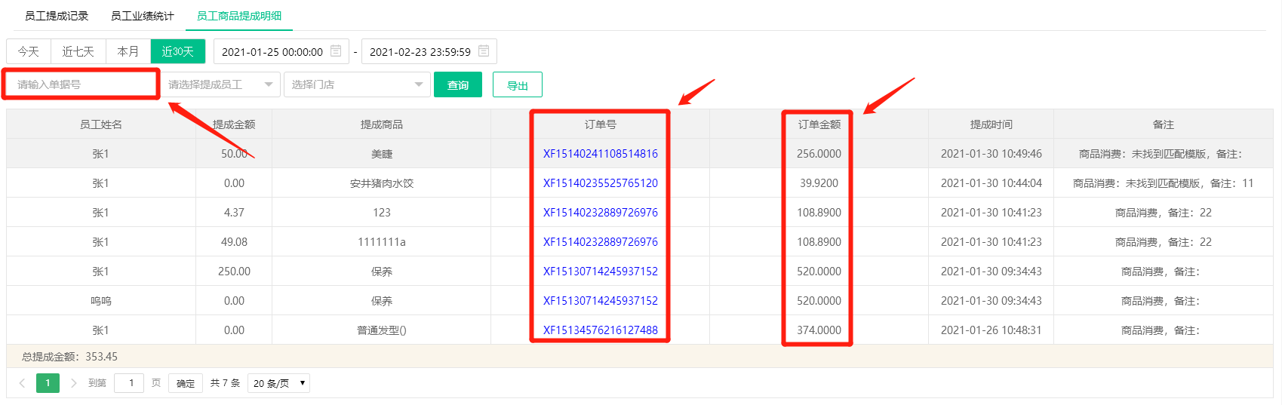
Task: Go to previous page arrow
Action: coord(22,383)
